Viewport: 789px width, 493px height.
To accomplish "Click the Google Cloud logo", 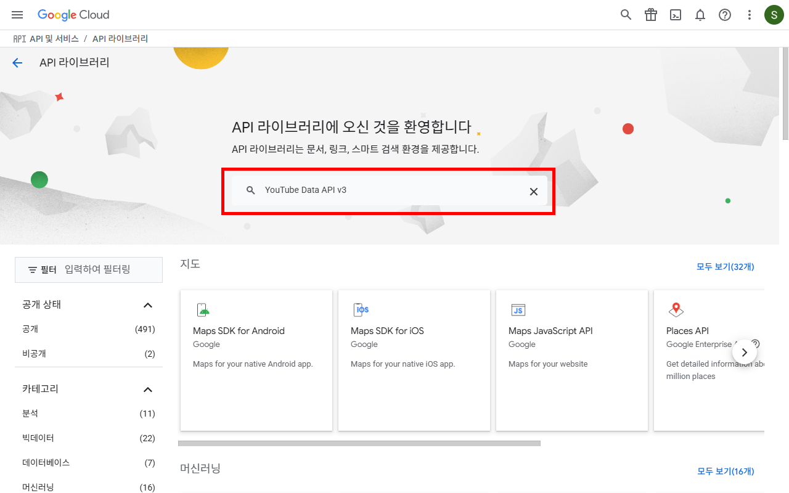I will (x=73, y=15).
